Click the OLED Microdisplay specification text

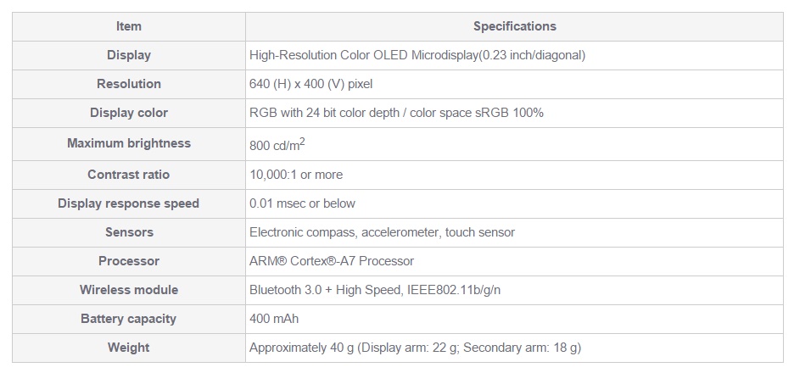417,55
